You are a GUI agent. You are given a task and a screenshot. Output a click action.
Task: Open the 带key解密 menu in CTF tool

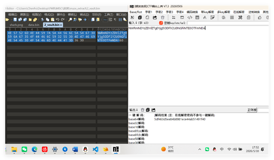pyautogui.click(x=207, y=12)
